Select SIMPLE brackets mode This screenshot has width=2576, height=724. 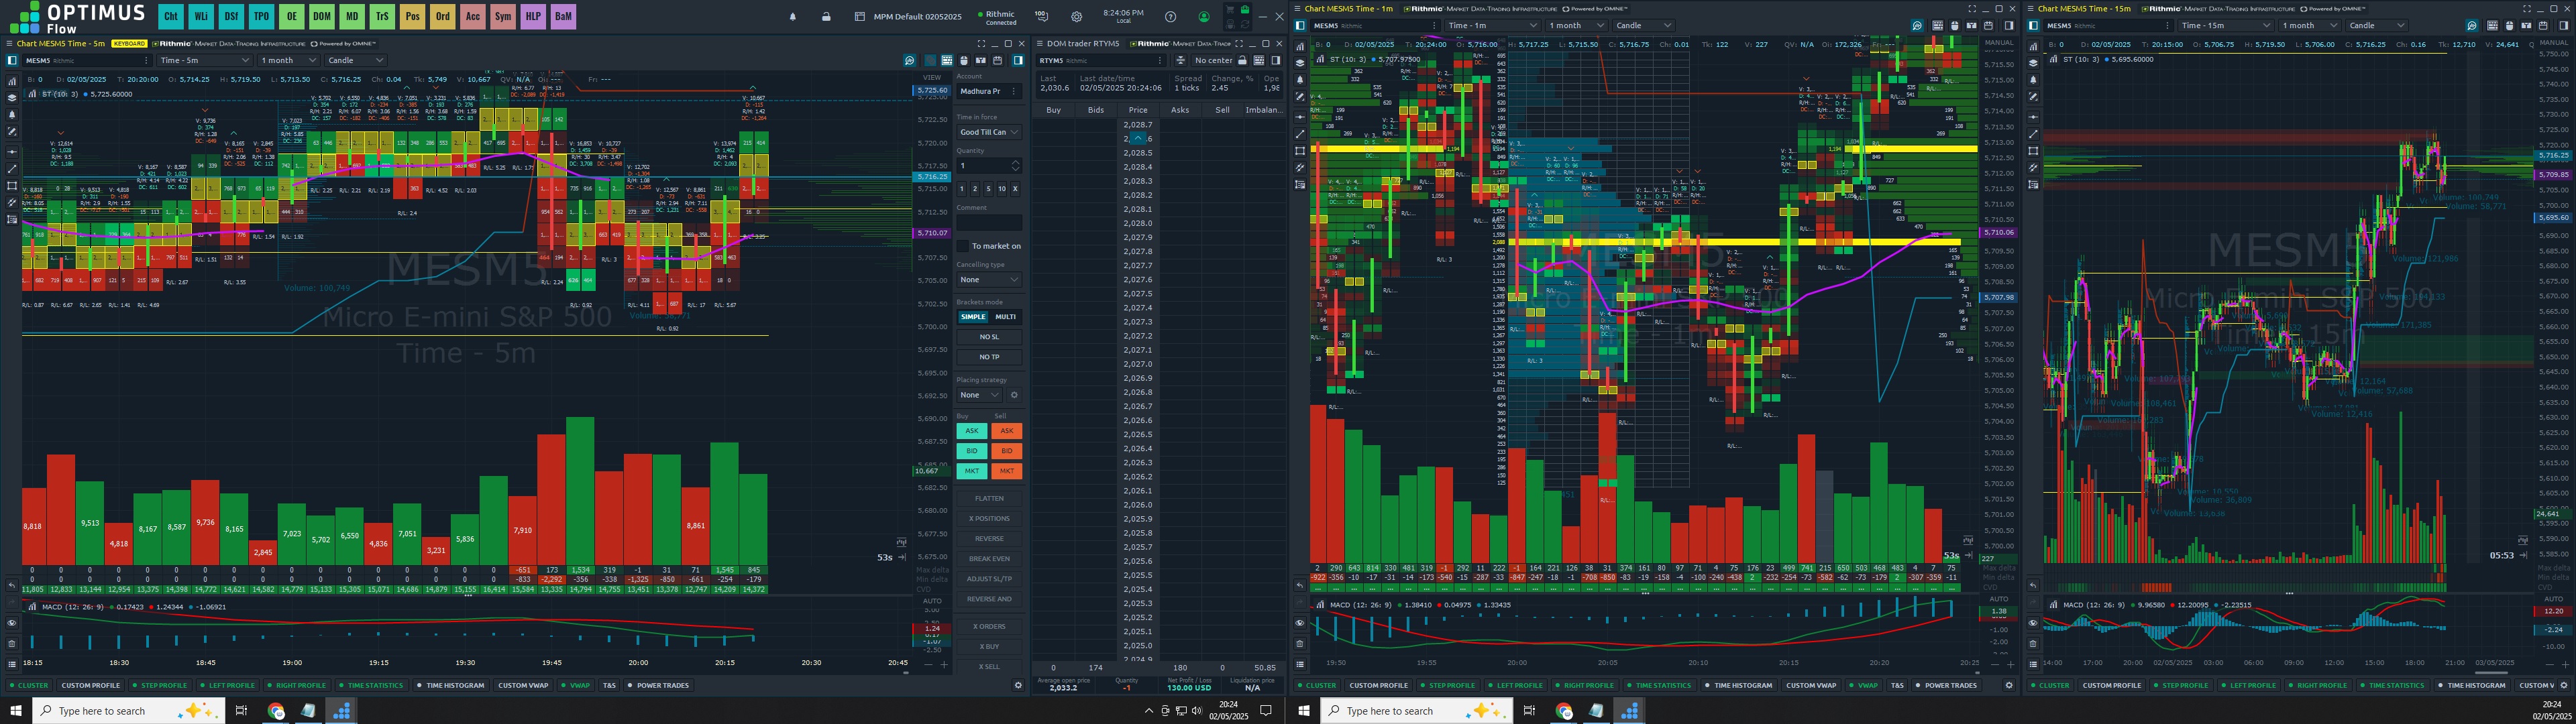(x=972, y=317)
